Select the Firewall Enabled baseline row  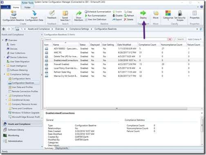point(123,64)
